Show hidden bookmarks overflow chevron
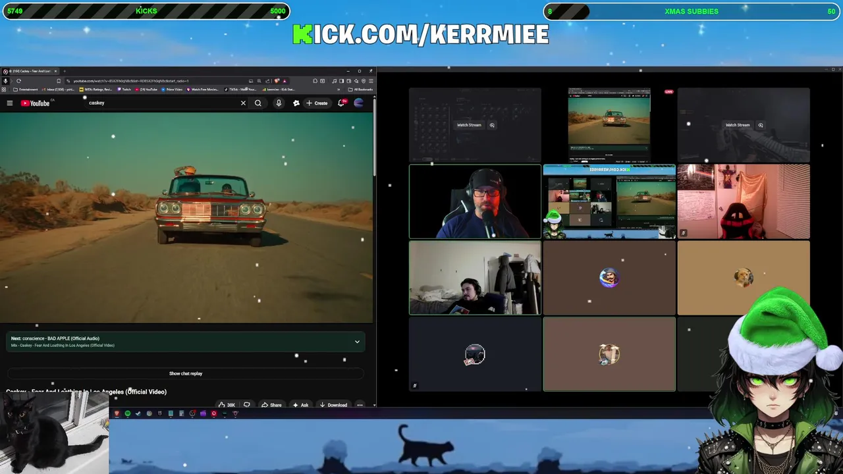This screenshot has height=474, width=843. (x=339, y=89)
